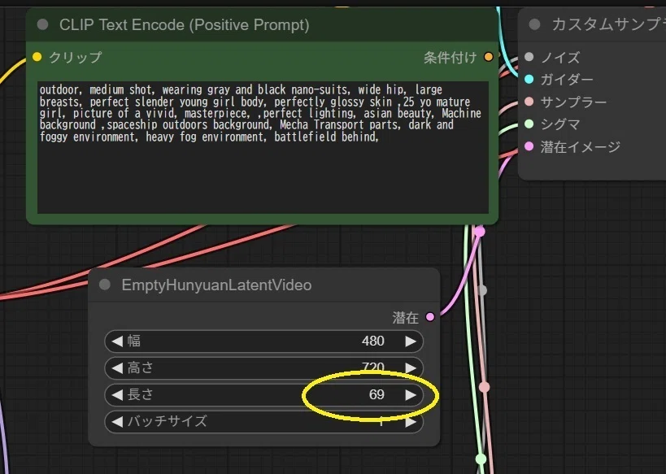
Task: Click the シグマ label
Action: pos(560,124)
